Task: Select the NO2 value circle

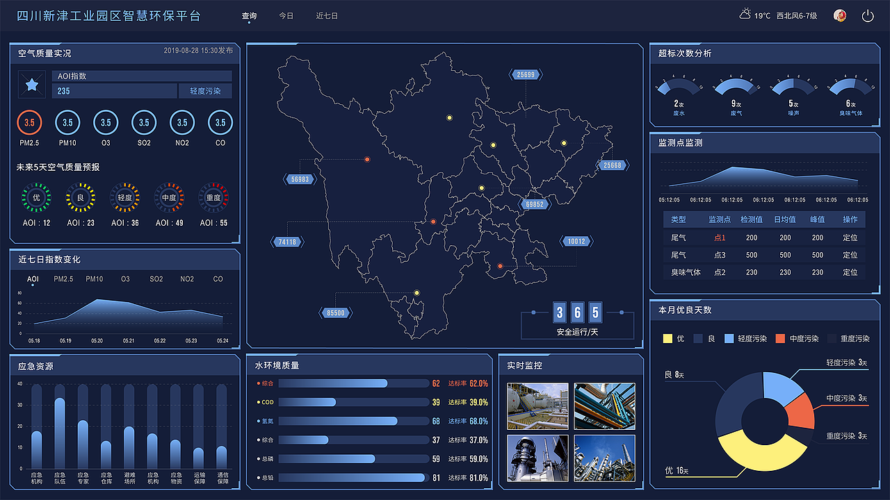Action: (182, 123)
